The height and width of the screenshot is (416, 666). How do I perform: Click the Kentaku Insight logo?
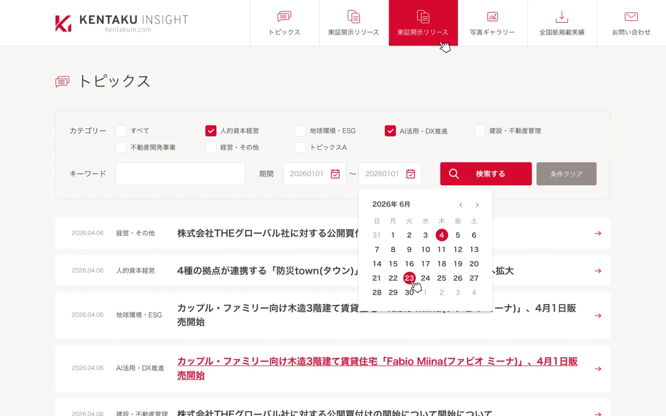click(x=122, y=23)
